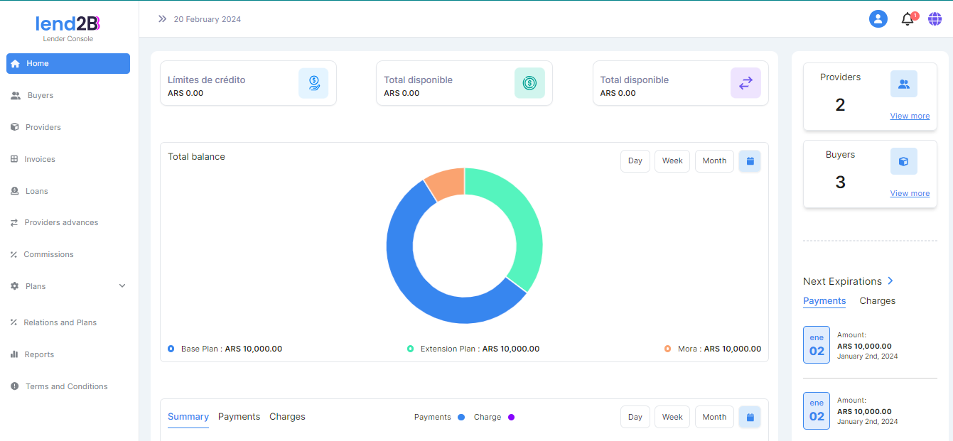Toggle the Mora legend marker
The image size is (953, 441).
(667, 349)
